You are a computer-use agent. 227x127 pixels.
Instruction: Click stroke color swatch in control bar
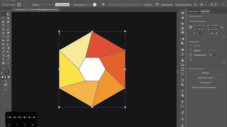(26, 5)
